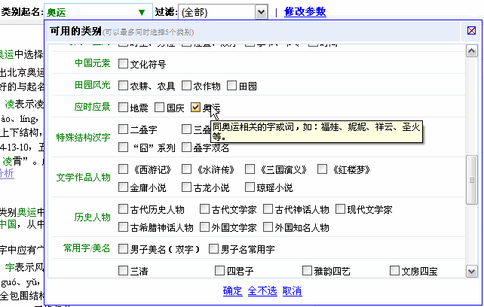Open the 类别起名 green arrow dropdown
Viewport: 484px width, 307px height.
tap(141, 12)
